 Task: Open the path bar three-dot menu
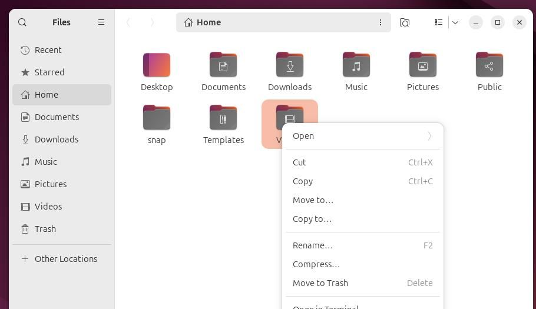point(380,22)
